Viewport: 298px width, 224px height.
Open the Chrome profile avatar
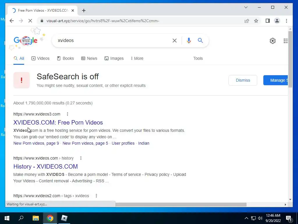coord(277,21)
